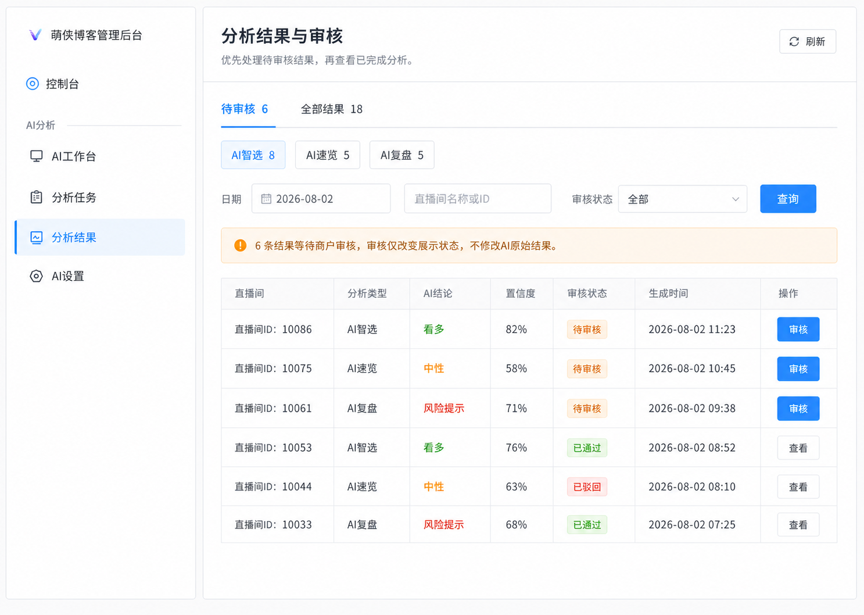Click the 82% confidence value
The height and width of the screenshot is (615, 864).
coord(517,330)
